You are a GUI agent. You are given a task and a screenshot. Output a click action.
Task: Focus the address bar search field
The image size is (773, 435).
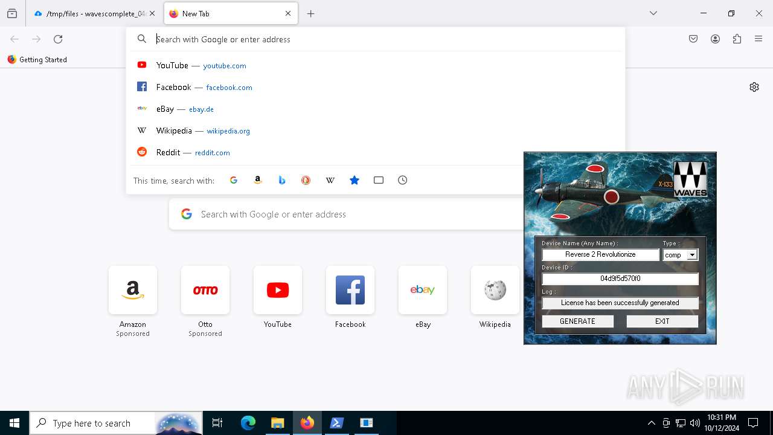point(376,39)
